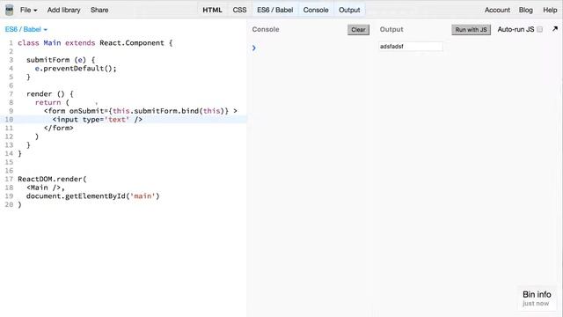Enable the Auto-run JS checkbox
The height and width of the screenshot is (317, 563).
539,29
